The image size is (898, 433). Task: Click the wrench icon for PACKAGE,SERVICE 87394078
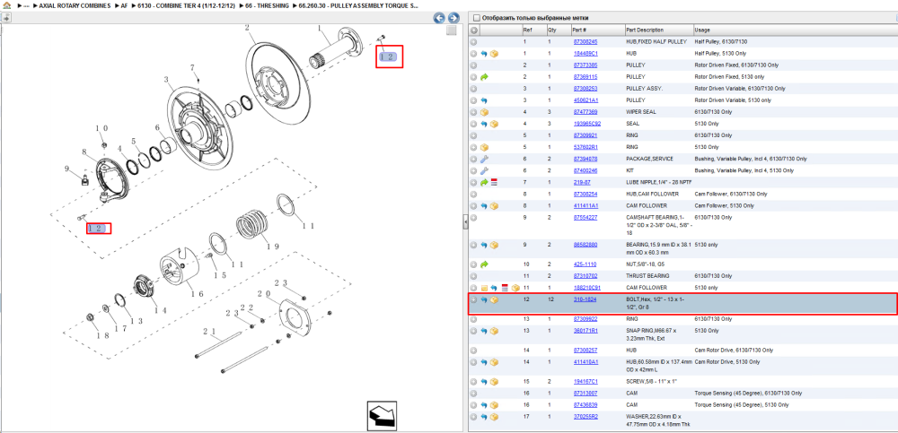coord(484,159)
